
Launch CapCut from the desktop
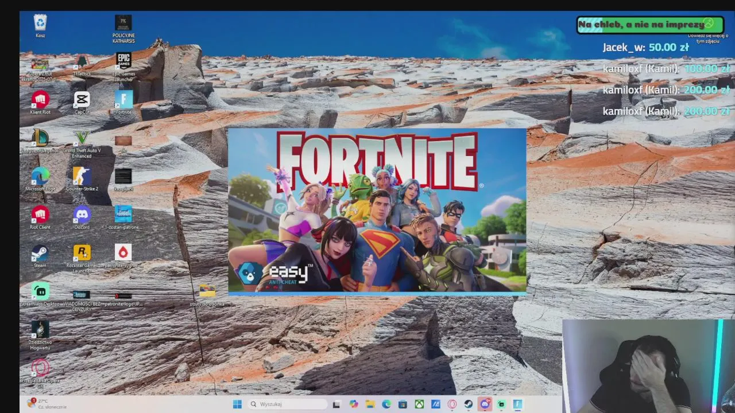(82, 103)
